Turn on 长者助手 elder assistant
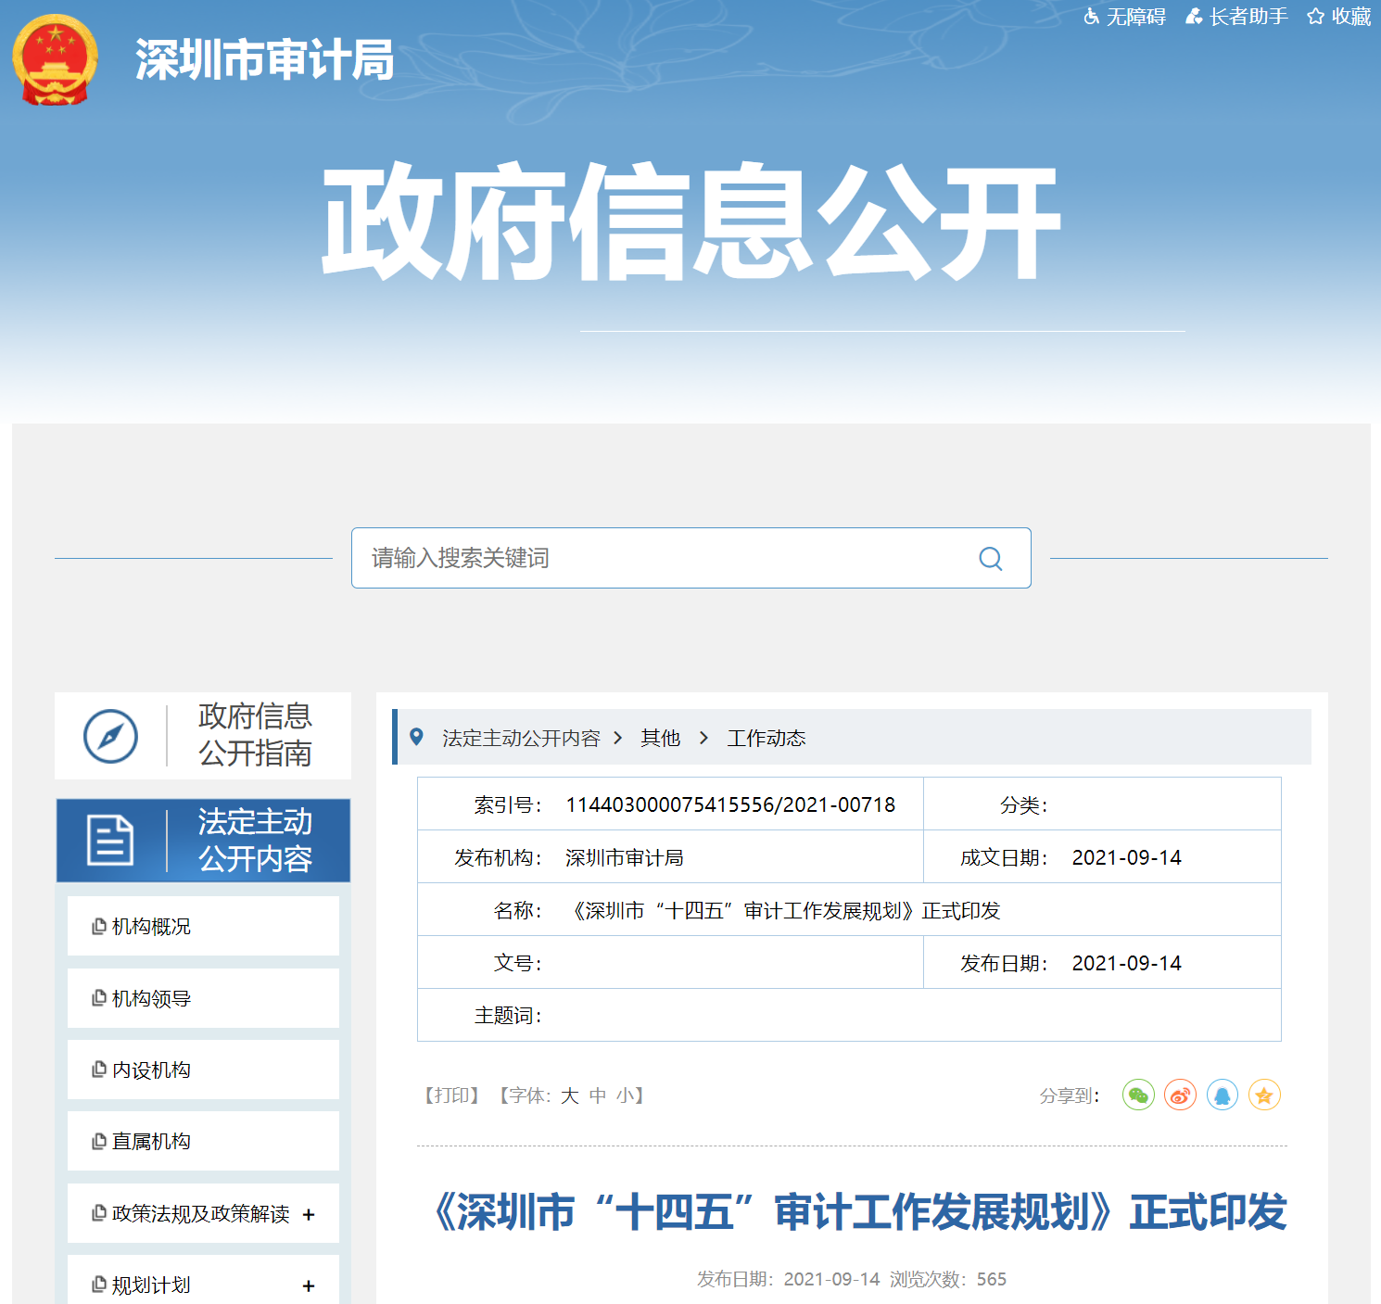This screenshot has width=1381, height=1304. click(x=1236, y=17)
